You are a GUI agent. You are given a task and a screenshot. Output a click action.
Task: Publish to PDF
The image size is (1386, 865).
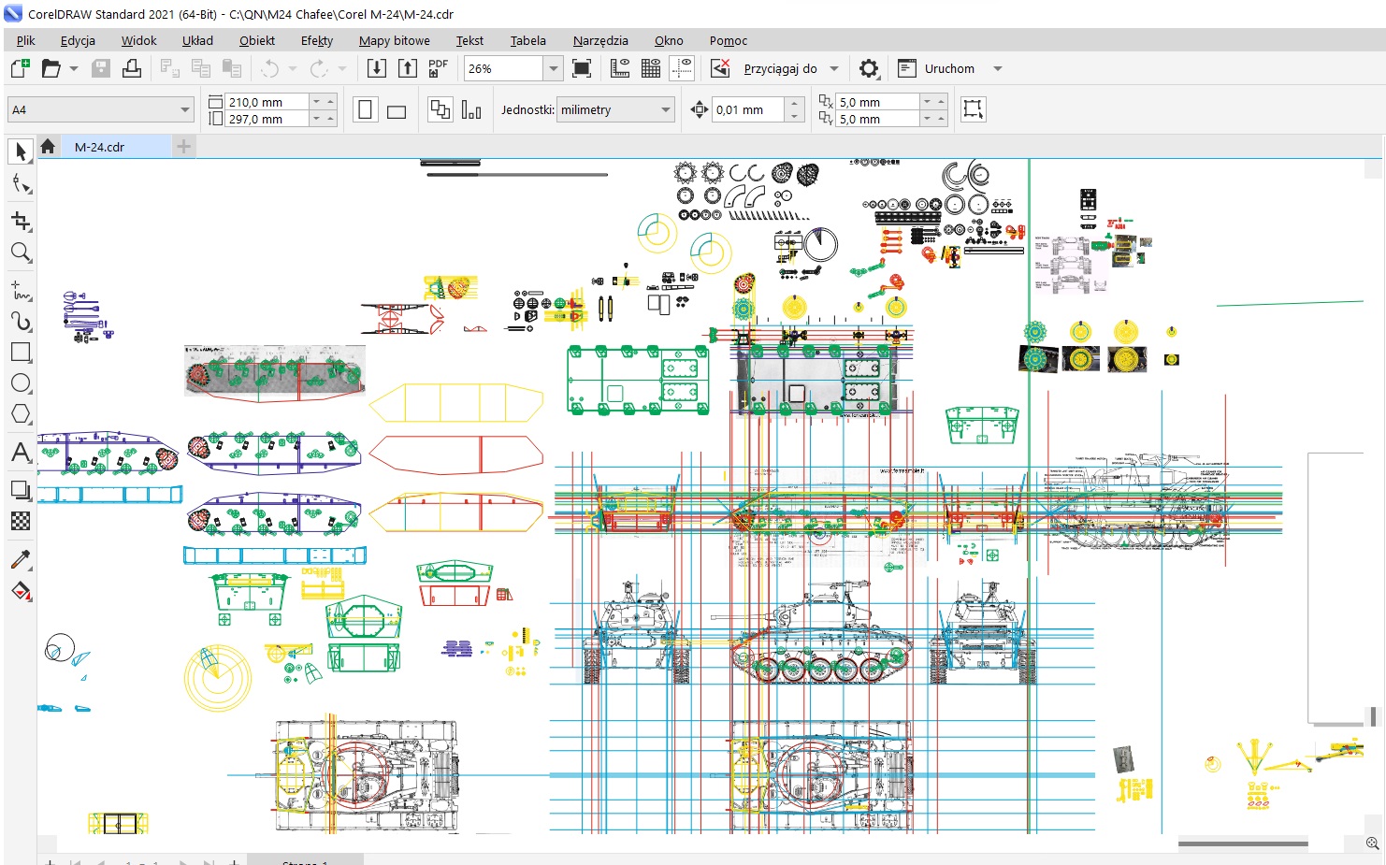438,68
